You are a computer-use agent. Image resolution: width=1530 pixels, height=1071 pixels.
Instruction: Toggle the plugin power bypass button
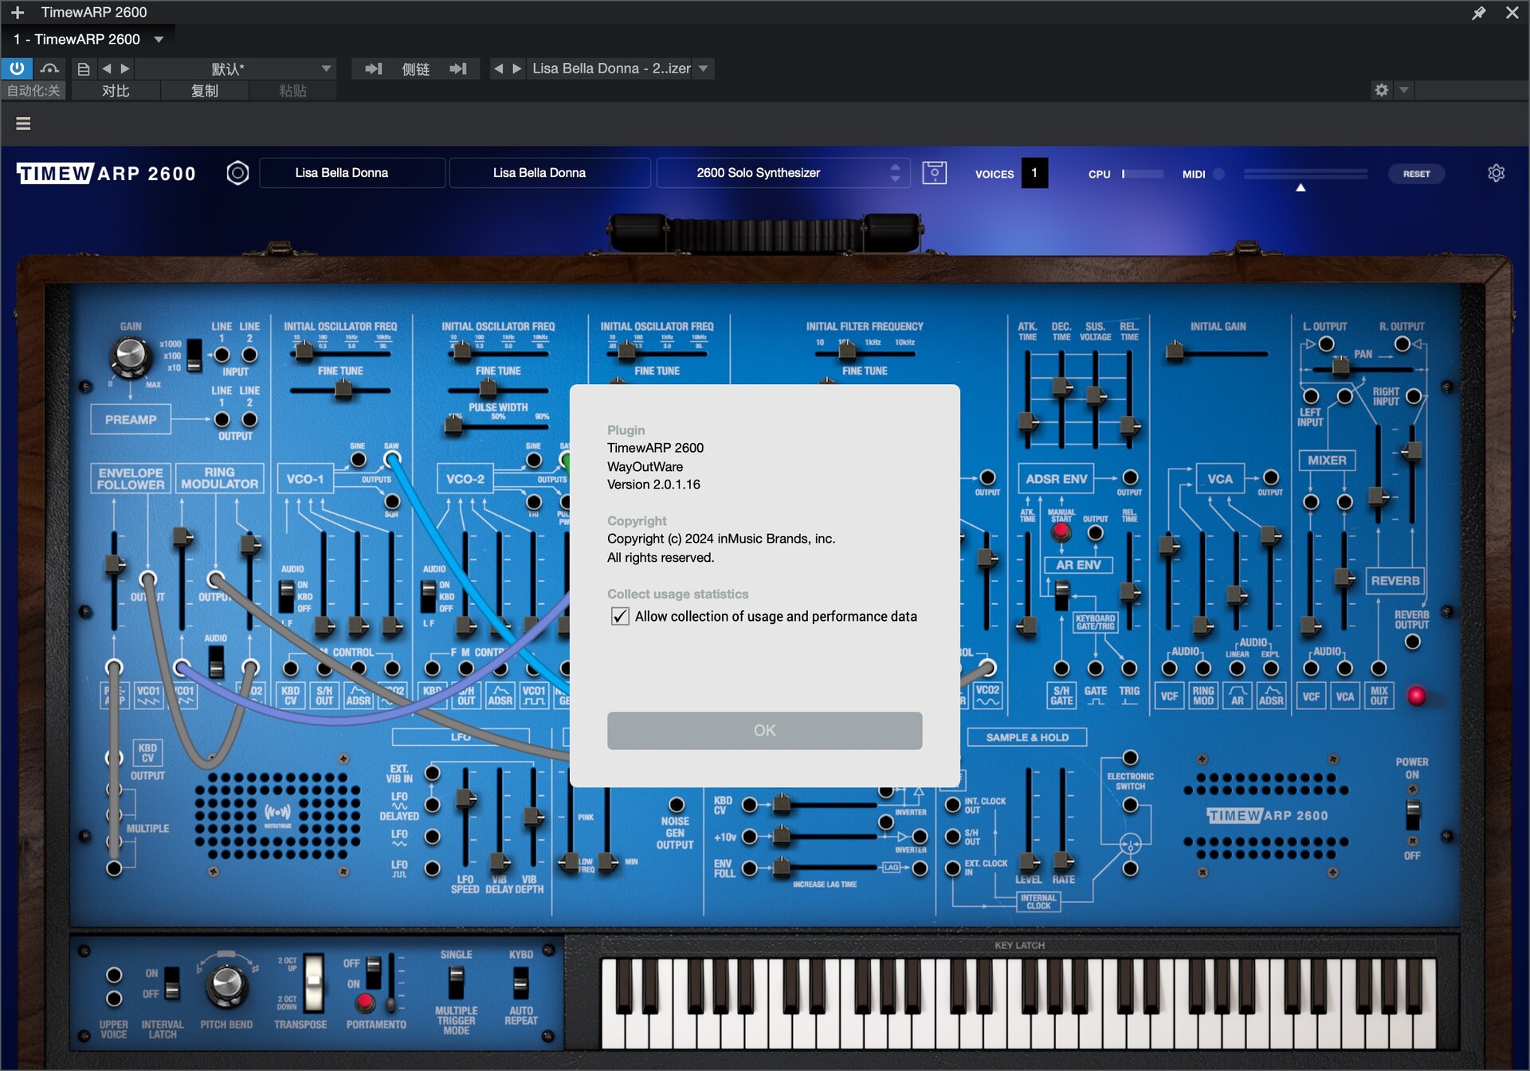tap(16, 69)
